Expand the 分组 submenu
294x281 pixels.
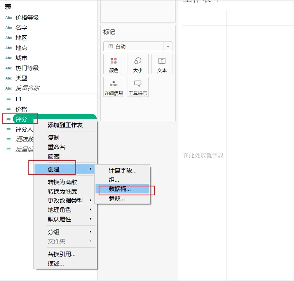[65, 232]
